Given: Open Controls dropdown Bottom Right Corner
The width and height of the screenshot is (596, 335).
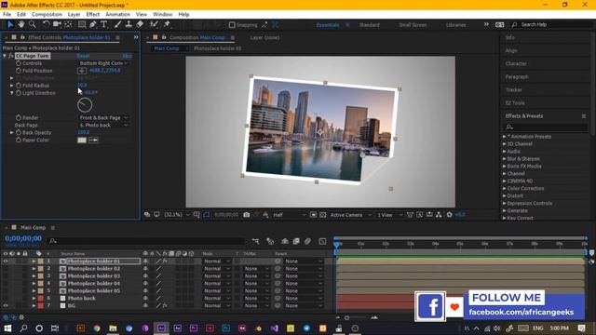Looking at the screenshot, I should [x=103, y=63].
